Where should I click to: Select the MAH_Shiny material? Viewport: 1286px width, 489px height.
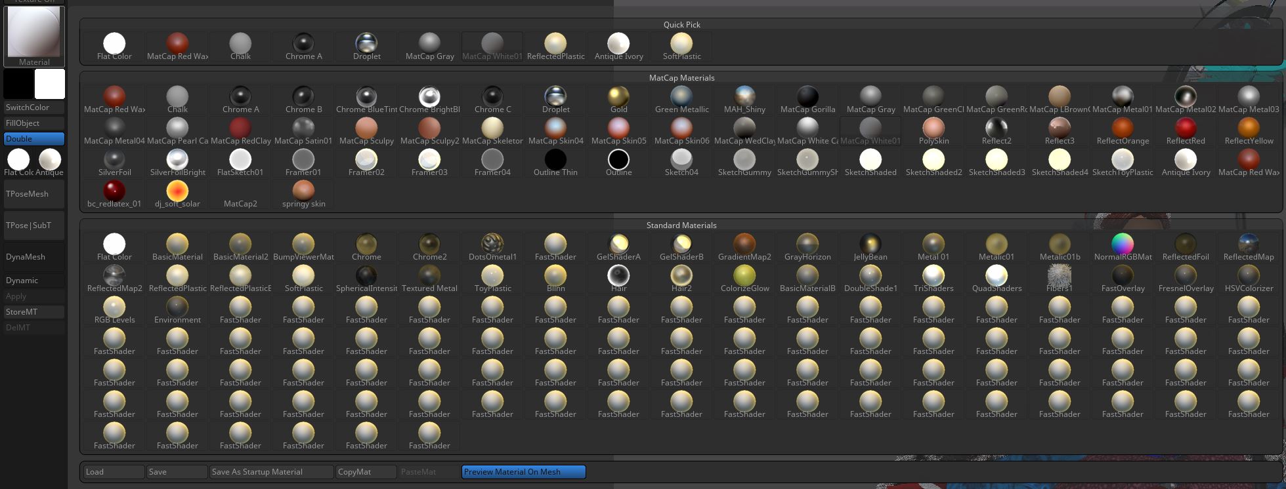pos(744,100)
